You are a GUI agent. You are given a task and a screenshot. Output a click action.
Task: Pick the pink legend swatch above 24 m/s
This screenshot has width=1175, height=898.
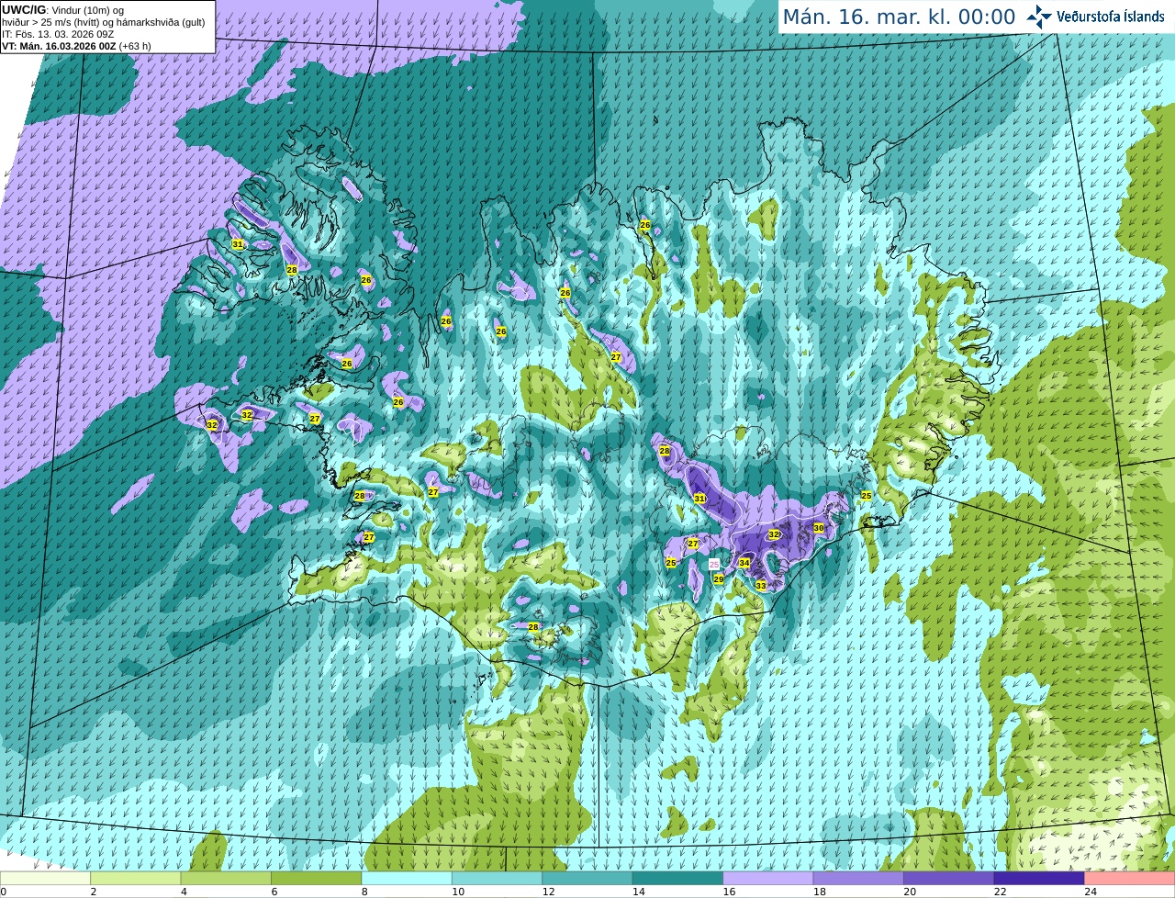click(1130, 878)
